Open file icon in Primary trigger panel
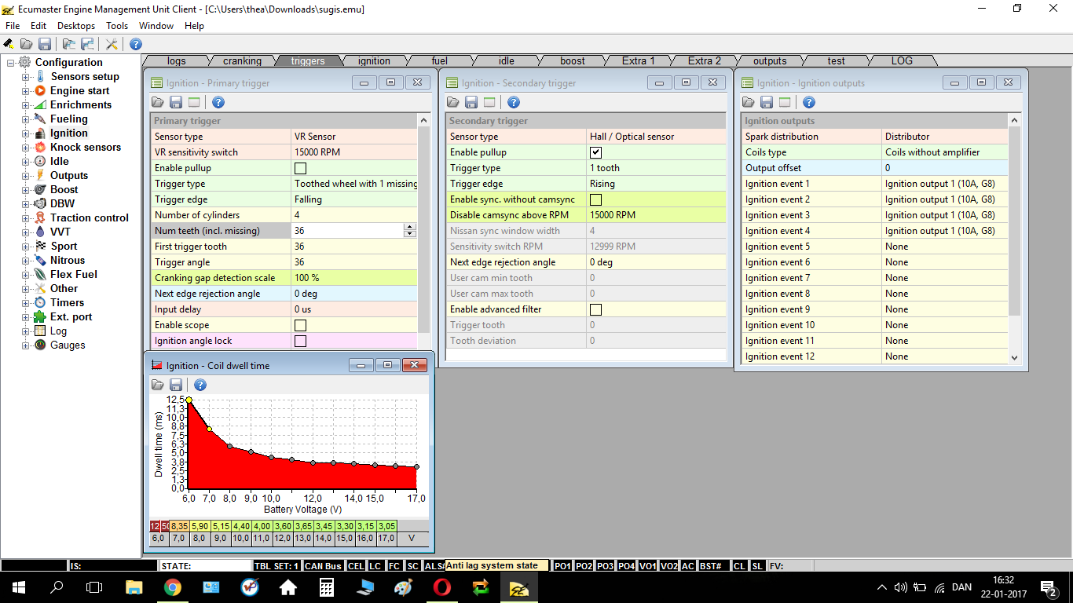The height and width of the screenshot is (603, 1073). 158,102
